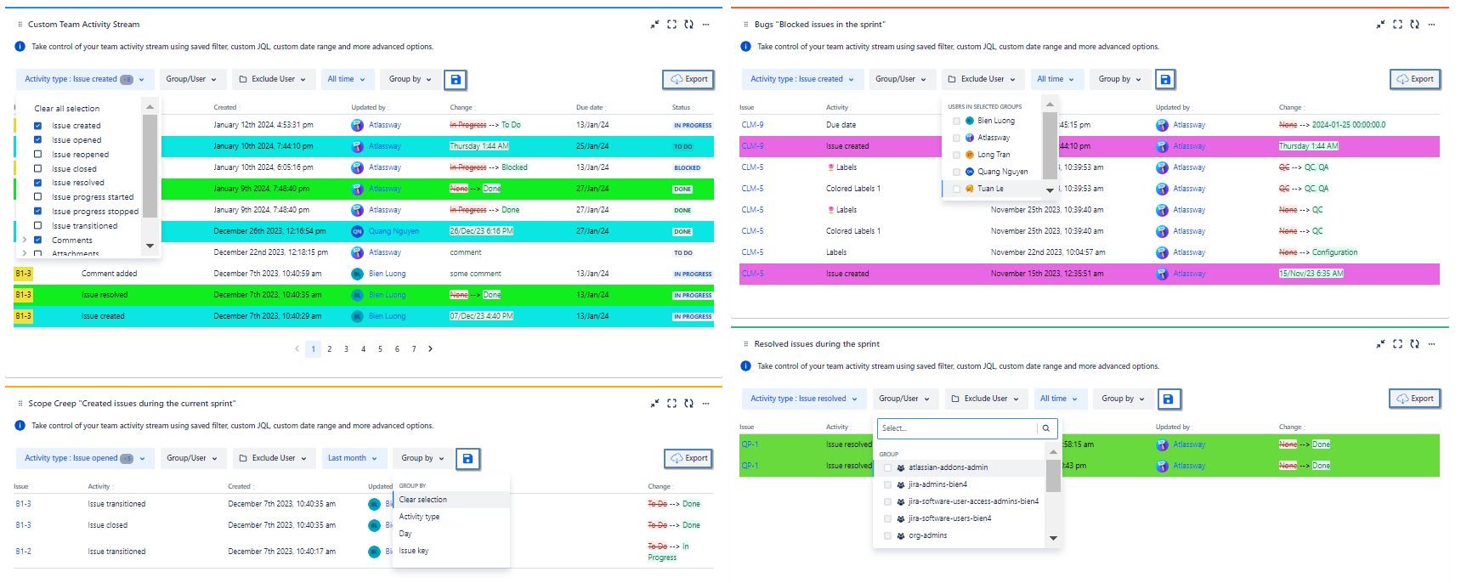The height and width of the screenshot is (583, 1461).
Task: Click Export in Scope Creep gadget
Action: click(x=688, y=458)
